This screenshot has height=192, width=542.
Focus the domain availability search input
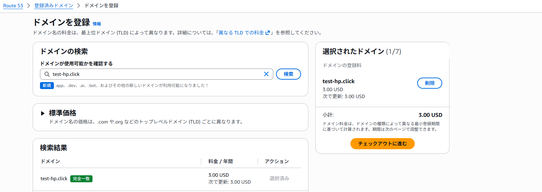pyautogui.click(x=156, y=74)
